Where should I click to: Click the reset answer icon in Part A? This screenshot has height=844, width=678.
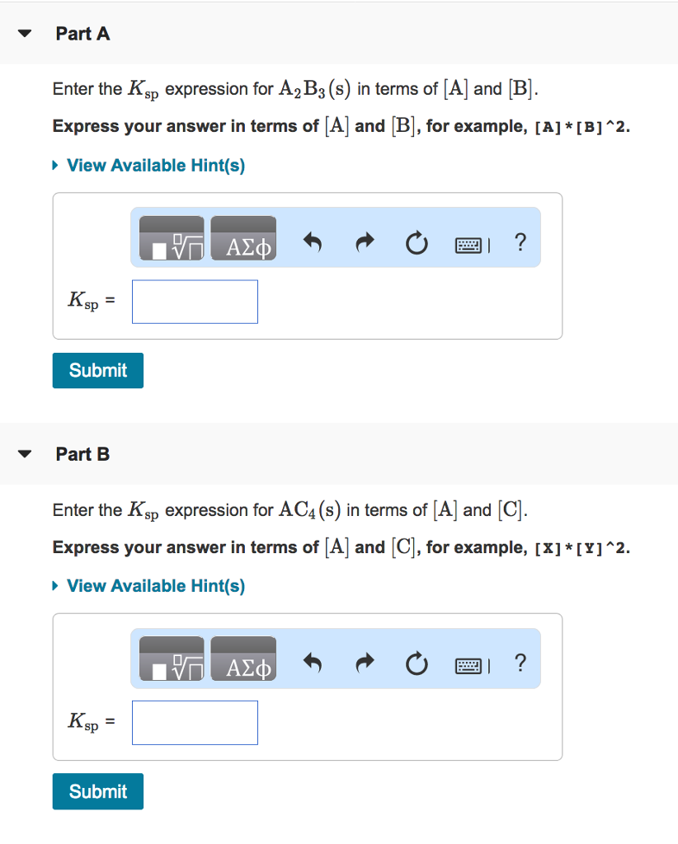click(x=417, y=243)
